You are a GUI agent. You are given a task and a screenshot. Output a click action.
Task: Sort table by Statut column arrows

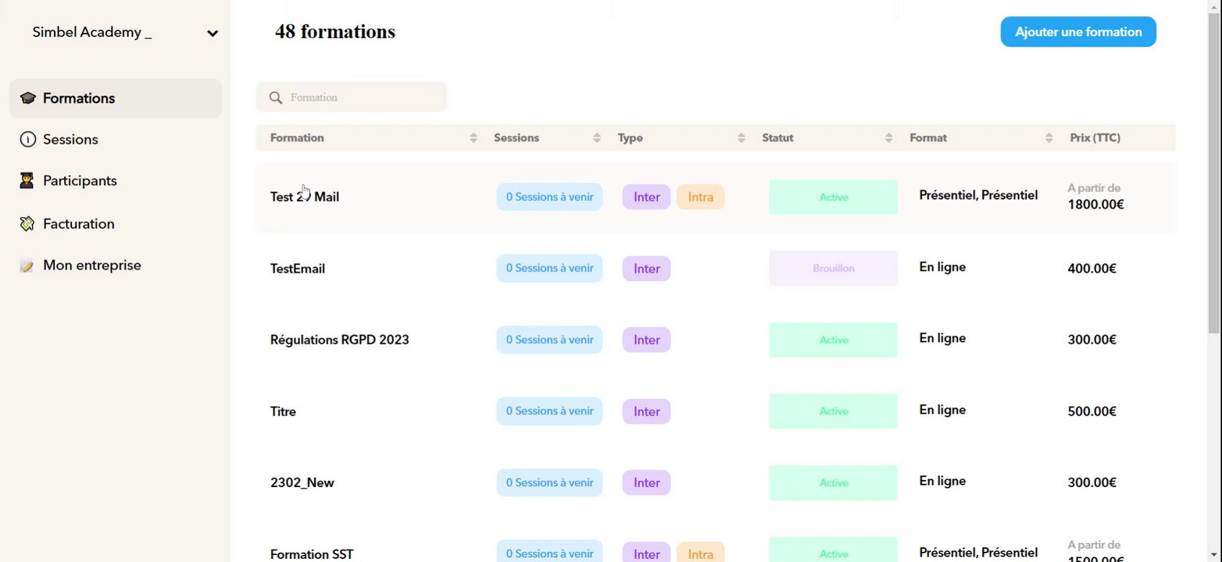(888, 138)
